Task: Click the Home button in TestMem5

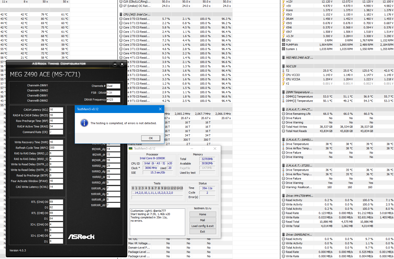Action: [202, 214]
